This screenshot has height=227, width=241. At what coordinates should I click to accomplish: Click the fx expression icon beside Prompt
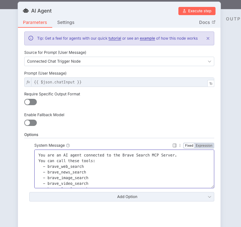tap(28, 82)
